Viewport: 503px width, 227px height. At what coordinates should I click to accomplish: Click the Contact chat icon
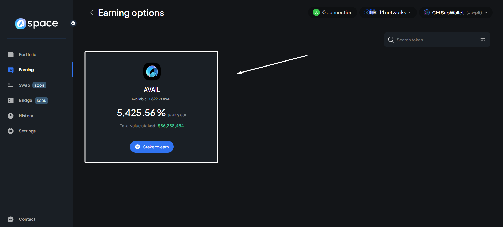click(10, 219)
